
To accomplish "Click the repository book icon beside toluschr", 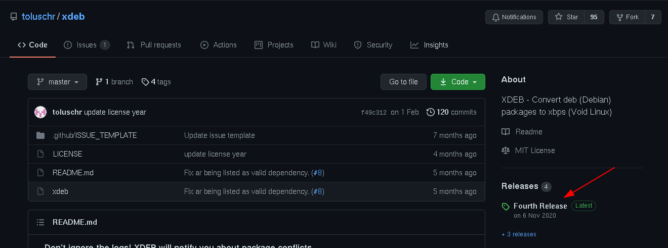I will tap(14, 17).
